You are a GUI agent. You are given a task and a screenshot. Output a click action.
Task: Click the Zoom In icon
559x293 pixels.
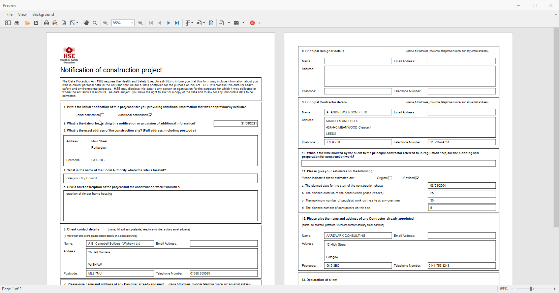[141, 23]
